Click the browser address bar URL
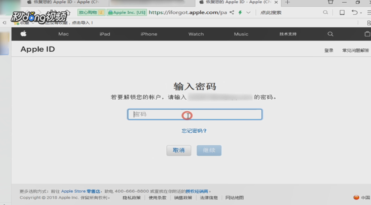Screen dimensions: 371x205 (x=188, y=12)
